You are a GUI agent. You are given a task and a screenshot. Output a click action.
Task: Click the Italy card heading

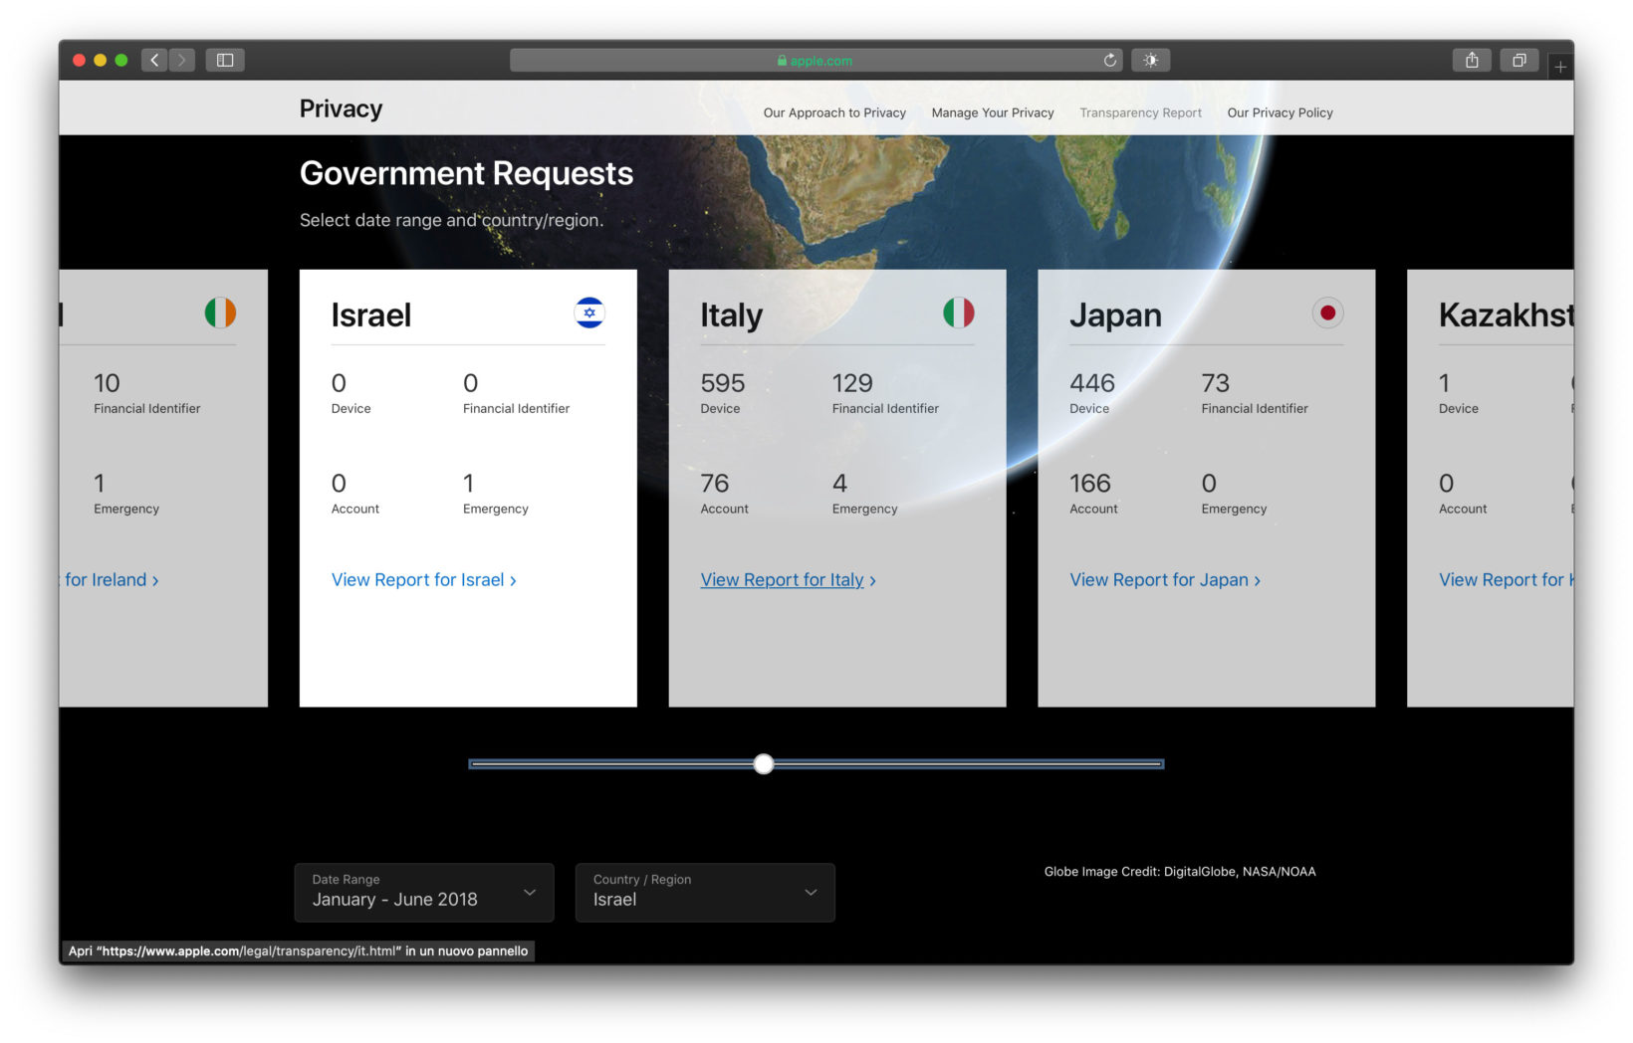click(732, 315)
